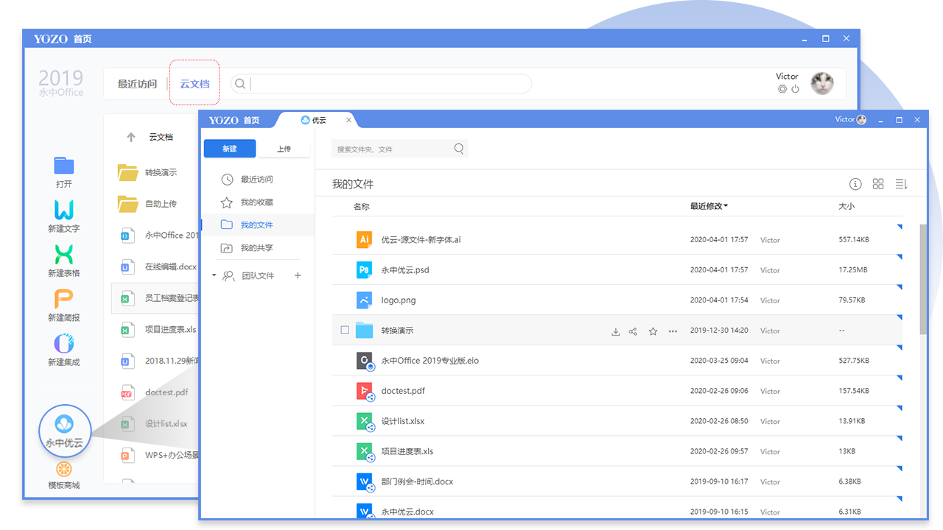
Task: Switch to grid view of my files
Action: [x=878, y=184]
